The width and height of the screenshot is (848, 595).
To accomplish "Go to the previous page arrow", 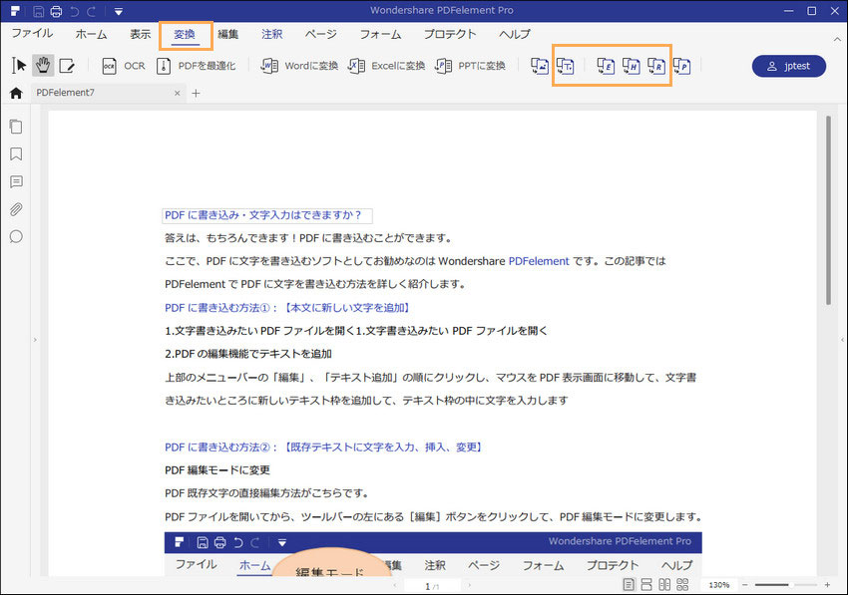I will (x=395, y=585).
